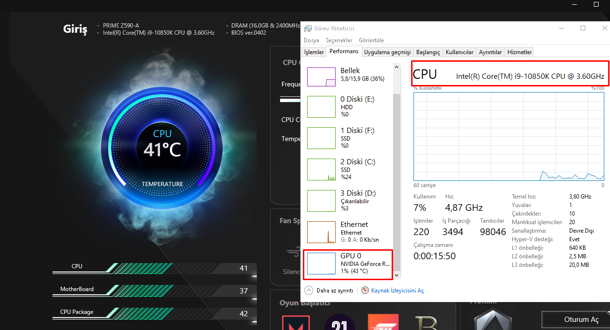Go to the Kullanıcılar tab
The height and width of the screenshot is (330, 610).
pos(460,52)
